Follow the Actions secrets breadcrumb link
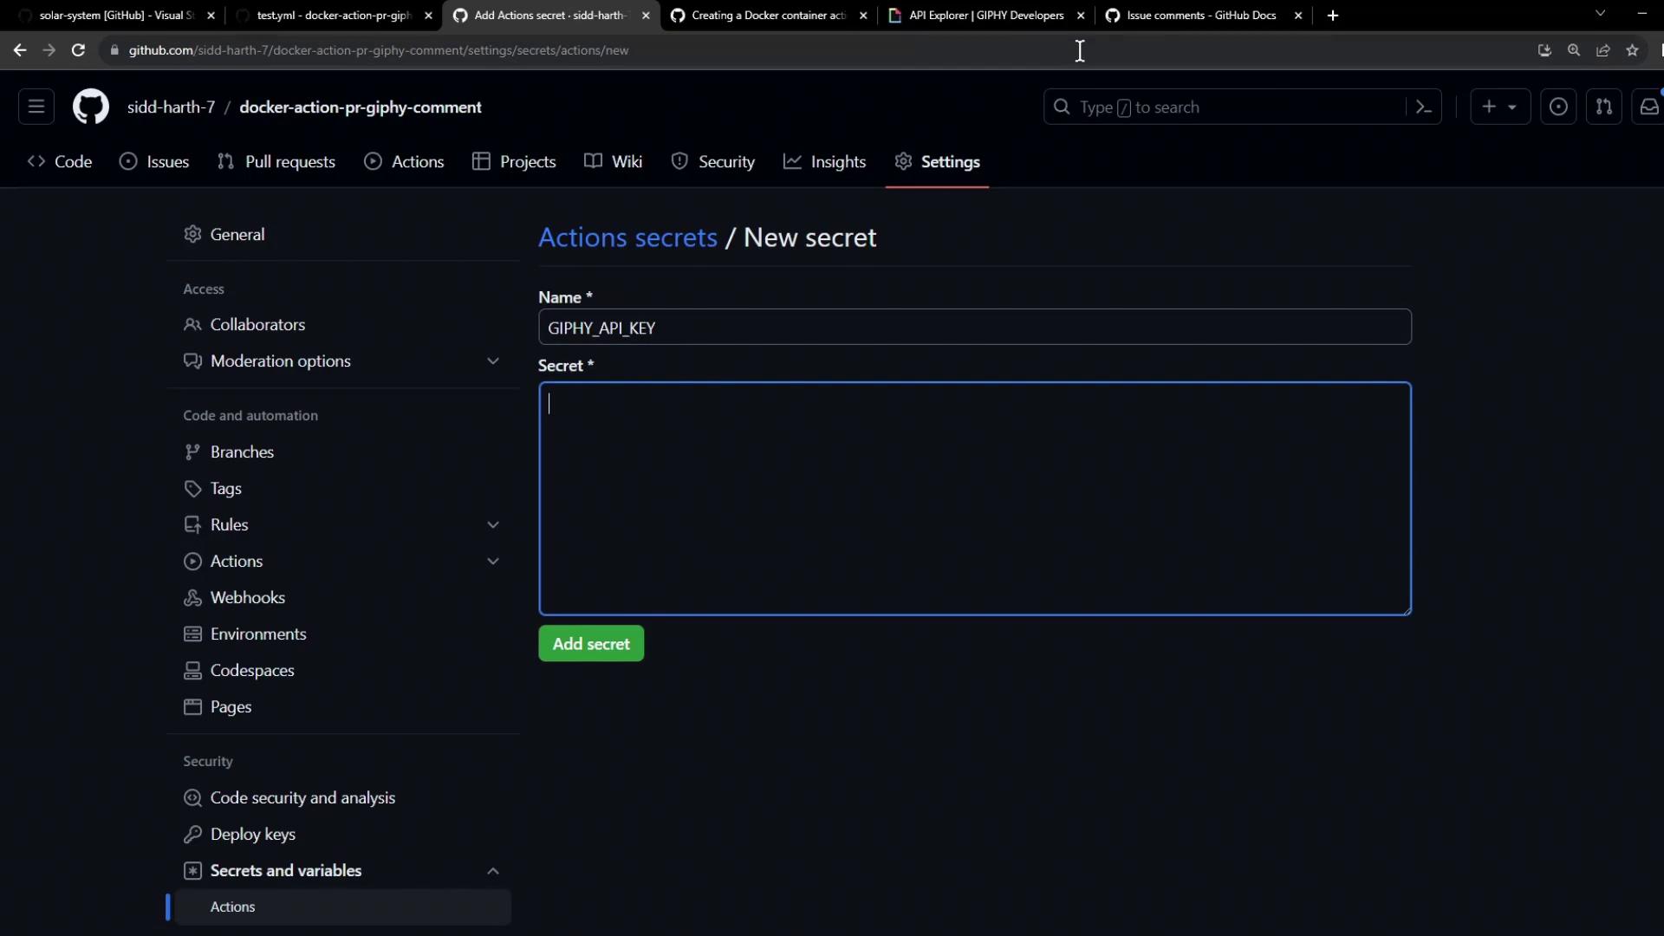 pyautogui.click(x=627, y=237)
